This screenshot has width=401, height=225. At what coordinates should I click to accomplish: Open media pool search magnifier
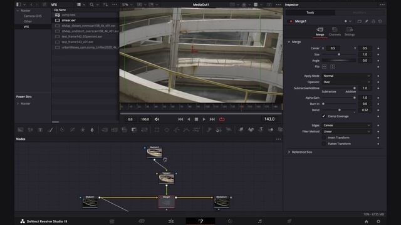(x=91, y=4)
